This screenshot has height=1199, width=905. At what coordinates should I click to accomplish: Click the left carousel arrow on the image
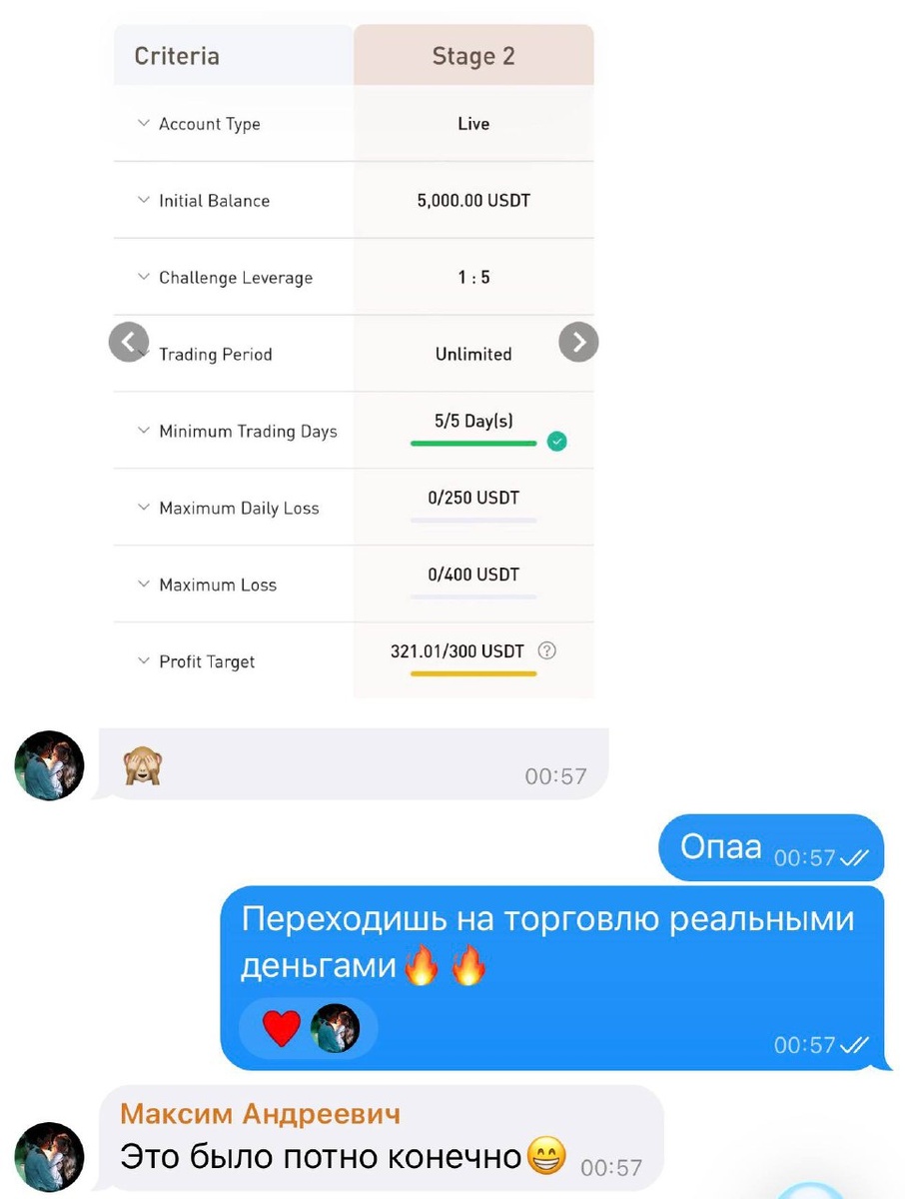[128, 342]
